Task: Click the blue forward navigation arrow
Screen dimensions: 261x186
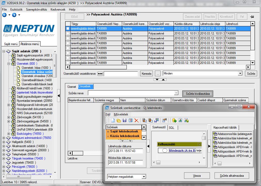Action: 14,15
